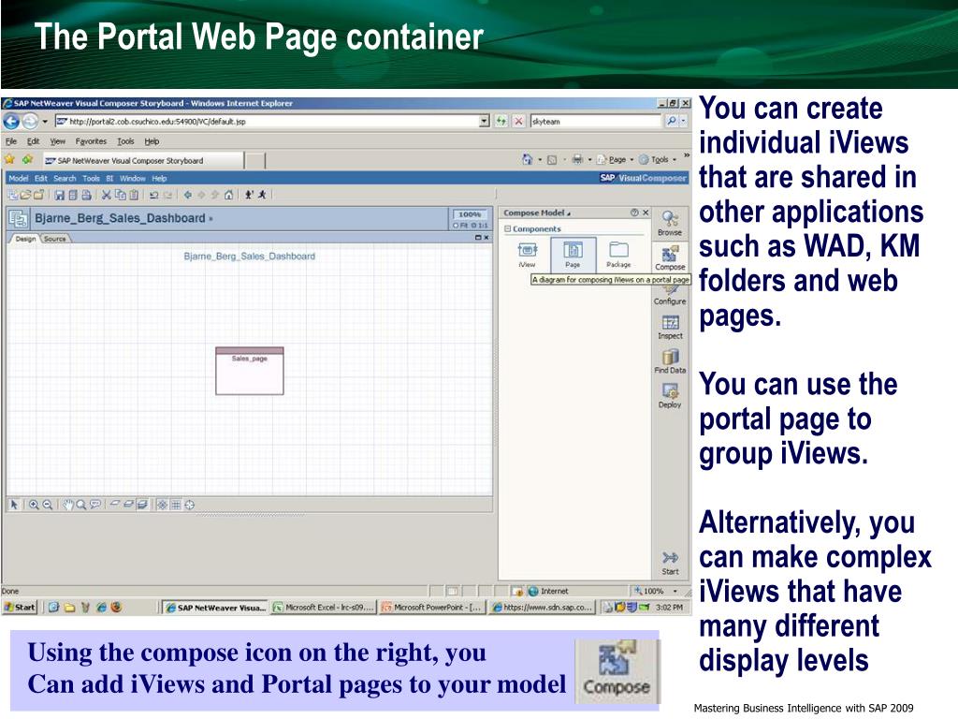Click the Undo icon
Screen dimensions: 958x719
154,195
